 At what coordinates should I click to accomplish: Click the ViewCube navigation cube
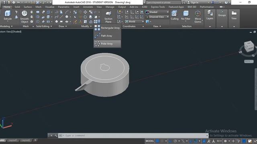click(249, 46)
